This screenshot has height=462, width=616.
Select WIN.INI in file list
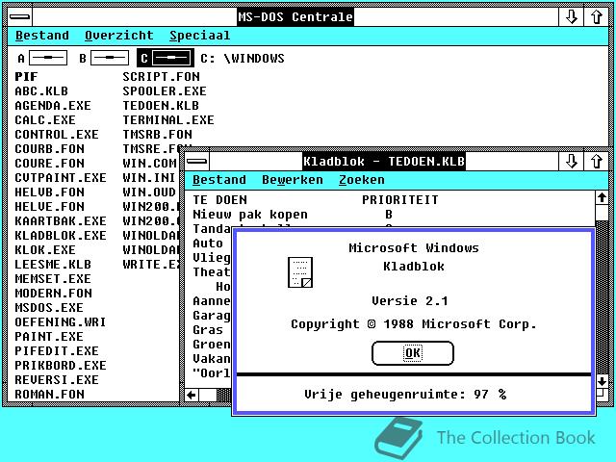click(149, 178)
